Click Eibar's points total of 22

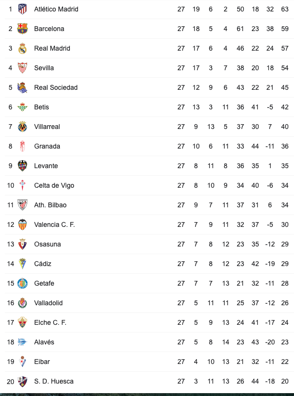pyautogui.click(x=285, y=362)
